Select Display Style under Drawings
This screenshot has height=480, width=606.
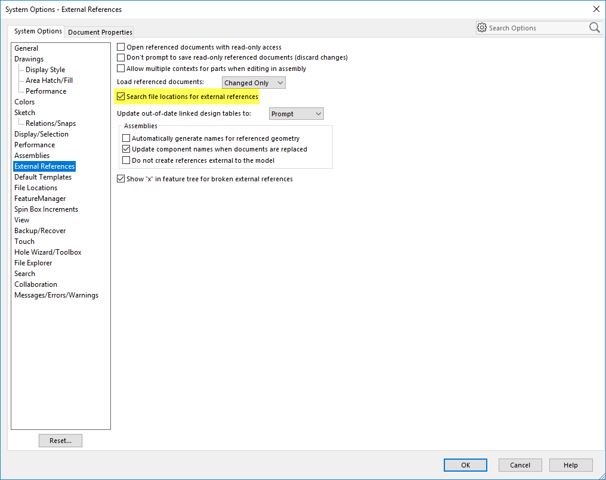coord(45,70)
